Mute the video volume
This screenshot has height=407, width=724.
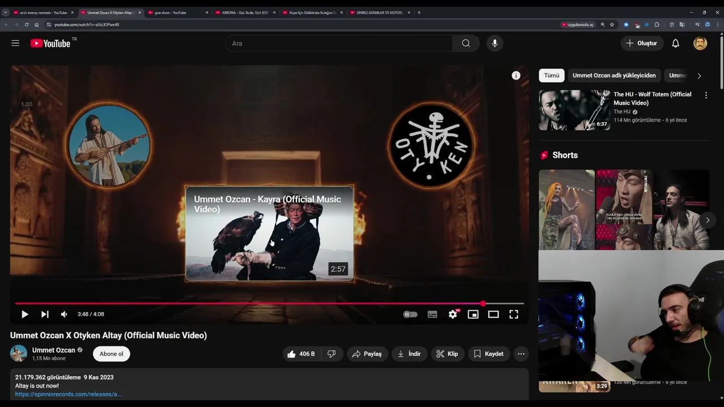pos(64,314)
